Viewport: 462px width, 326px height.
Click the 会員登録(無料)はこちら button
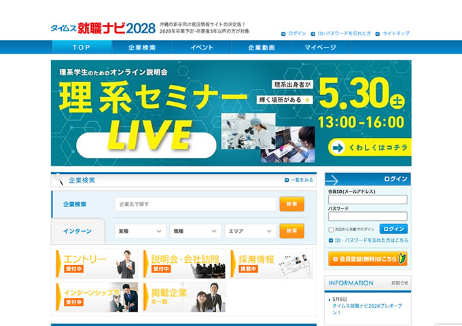pos(368,259)
